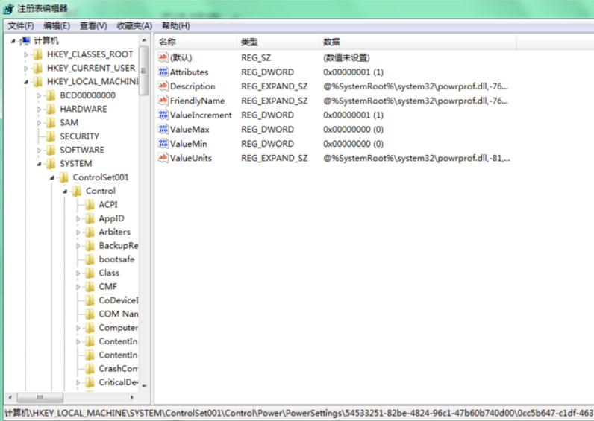Click the HKEY_CLASSES_ROOT folder icon
This screenshot has width=594, height=421.
click(37, 54)
